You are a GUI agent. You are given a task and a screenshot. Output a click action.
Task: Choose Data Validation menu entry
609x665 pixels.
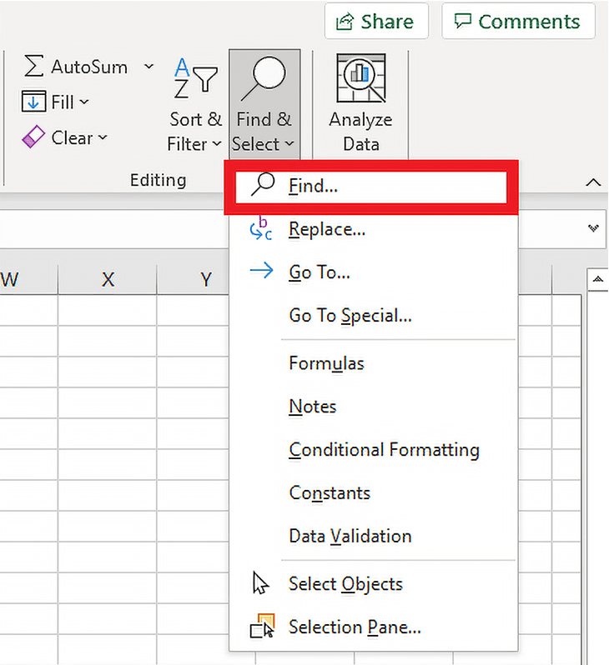coord(373,537)
